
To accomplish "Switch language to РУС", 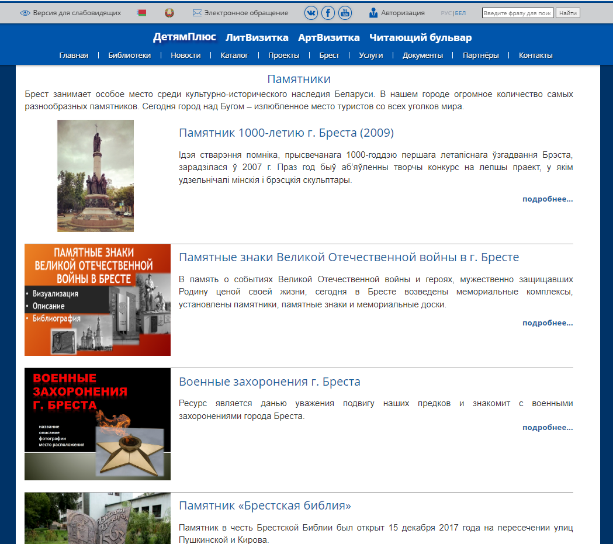I will pyautogui.click(x=446, y=13).
